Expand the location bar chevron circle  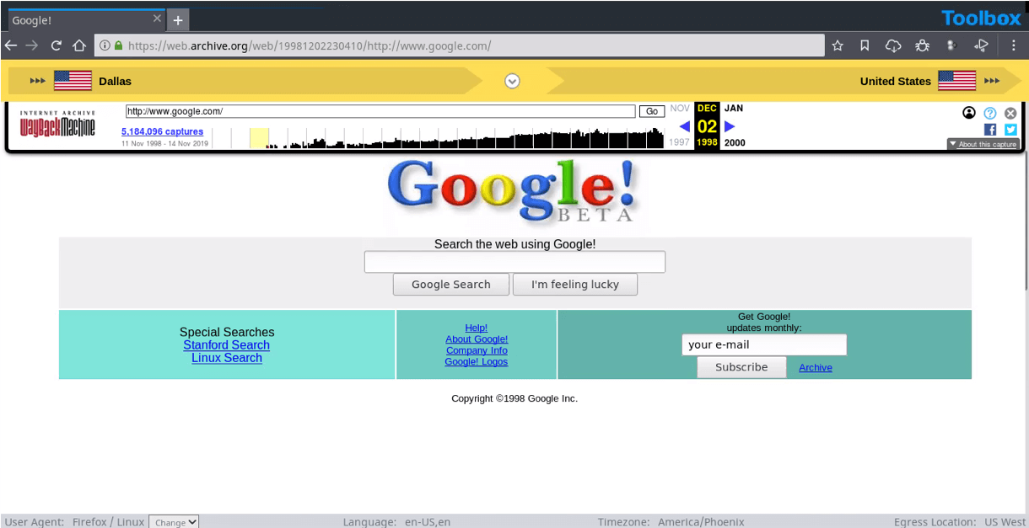tap(512, 81)
